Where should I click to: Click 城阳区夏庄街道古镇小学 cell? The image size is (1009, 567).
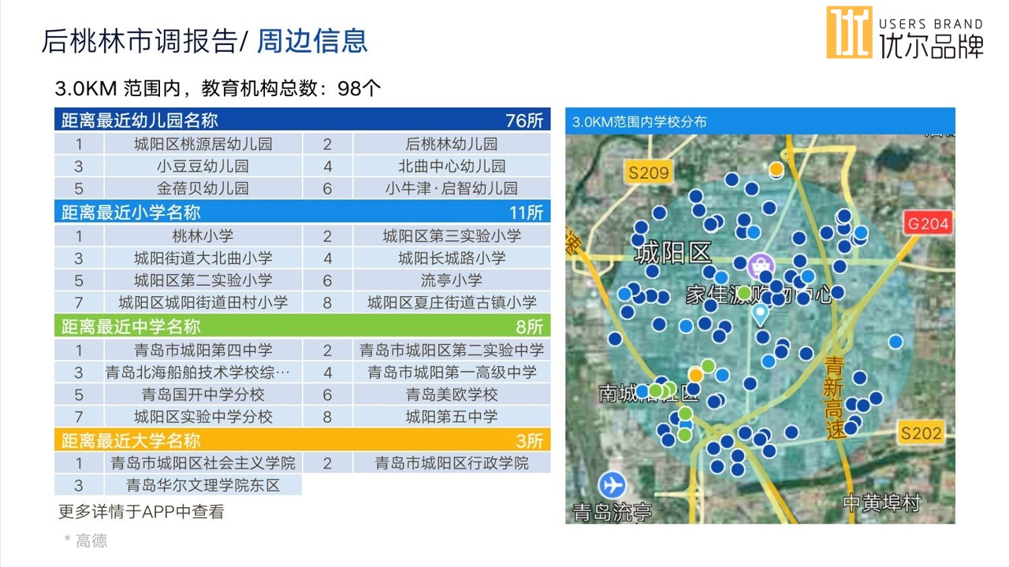pos(452,302)
